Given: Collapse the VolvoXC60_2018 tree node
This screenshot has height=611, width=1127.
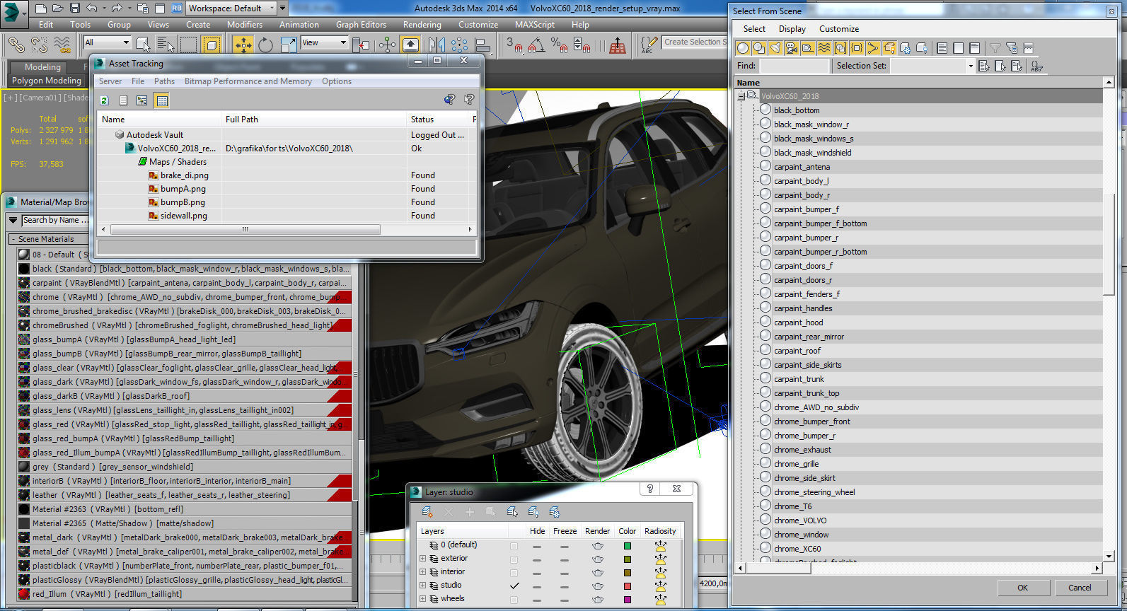Looking at the screenshot, I should [741, 96].
